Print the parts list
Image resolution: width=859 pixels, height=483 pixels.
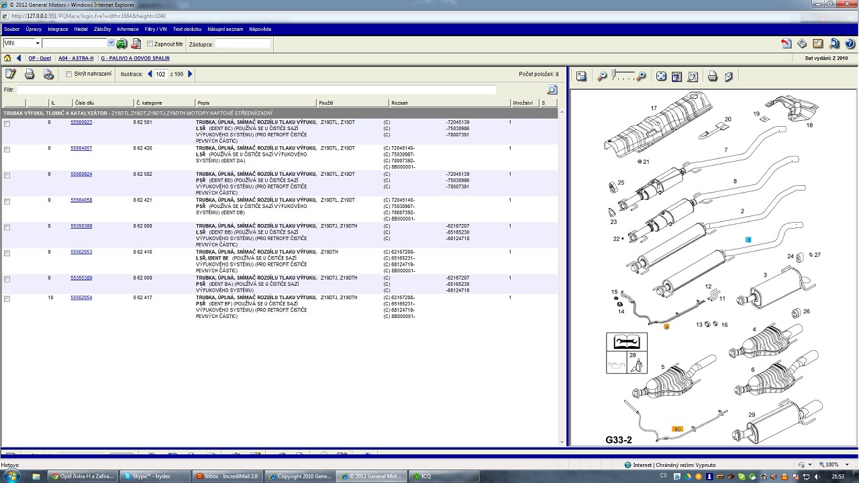[x=30, y=74]
